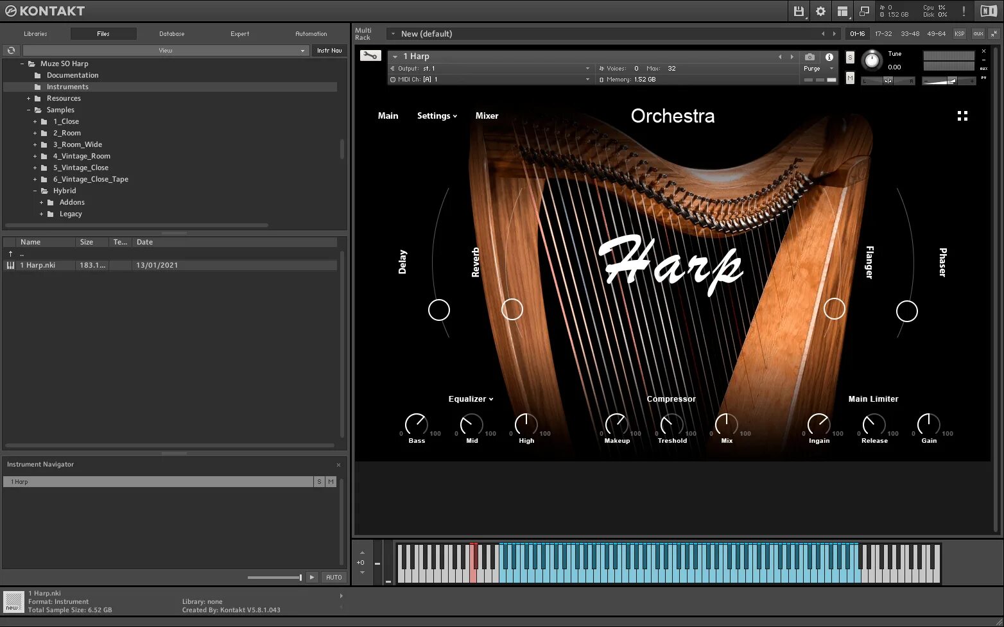The height and width of the screenshot is (627, 1004).
Task: Click the minimized view window icon
Action: click(864, 11)
